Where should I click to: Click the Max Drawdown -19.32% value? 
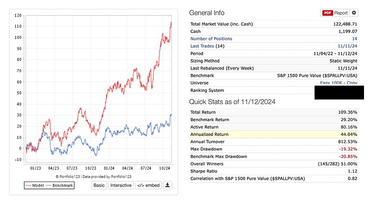pos(348,149)
